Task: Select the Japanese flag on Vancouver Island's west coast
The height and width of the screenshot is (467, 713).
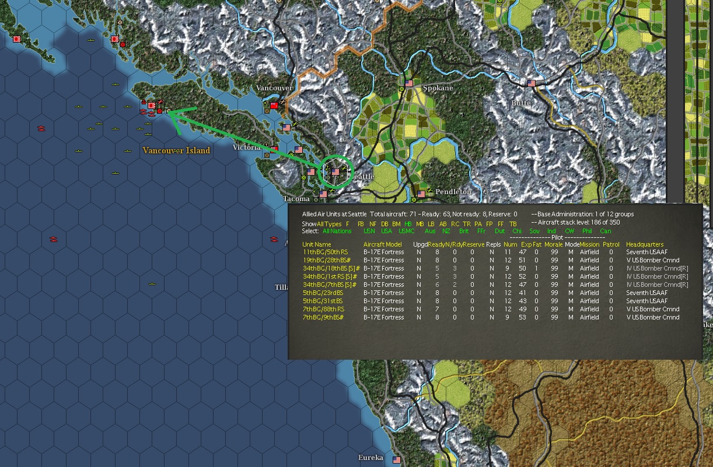Action: coord(152,106)
